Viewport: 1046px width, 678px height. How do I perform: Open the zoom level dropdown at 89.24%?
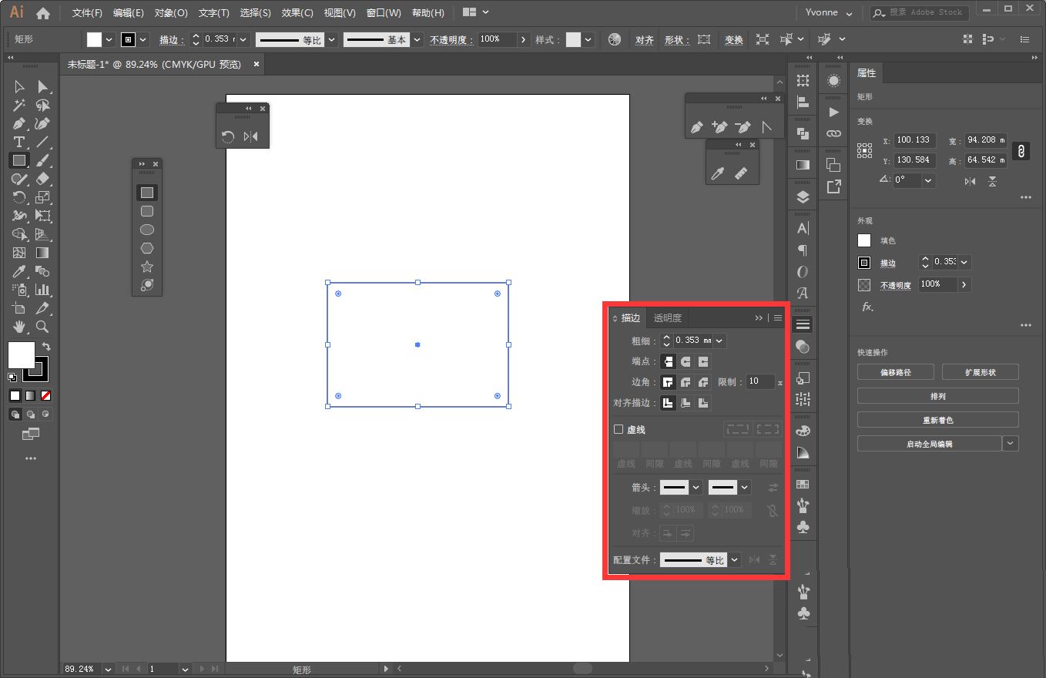pos(107,669)
